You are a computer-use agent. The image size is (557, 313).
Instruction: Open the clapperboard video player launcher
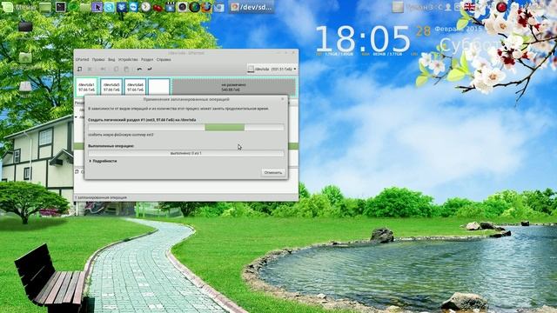tap(171, 7)
